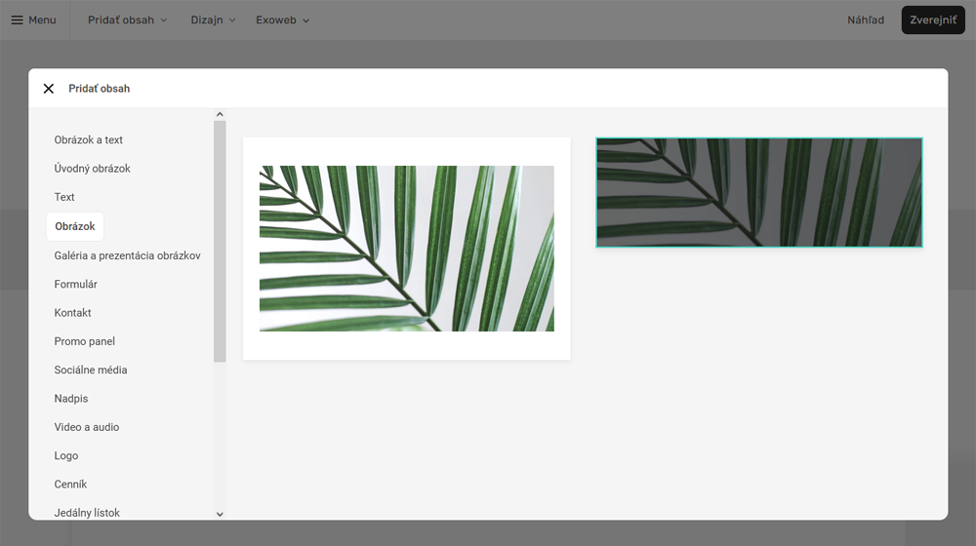976x546 pixels.
Task: Choose the Nadpis category
Action: (x=71, y=399)
